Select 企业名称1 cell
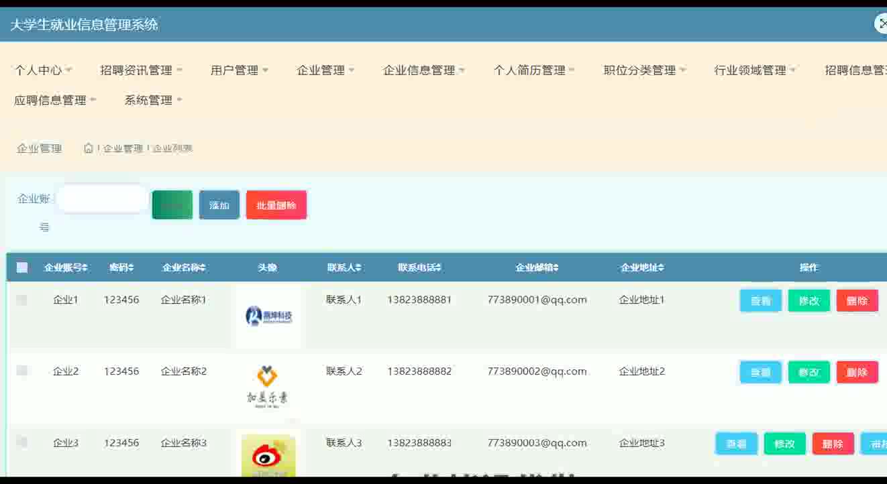Viewport: 887px width, 484px height. [x=184, y=300]
